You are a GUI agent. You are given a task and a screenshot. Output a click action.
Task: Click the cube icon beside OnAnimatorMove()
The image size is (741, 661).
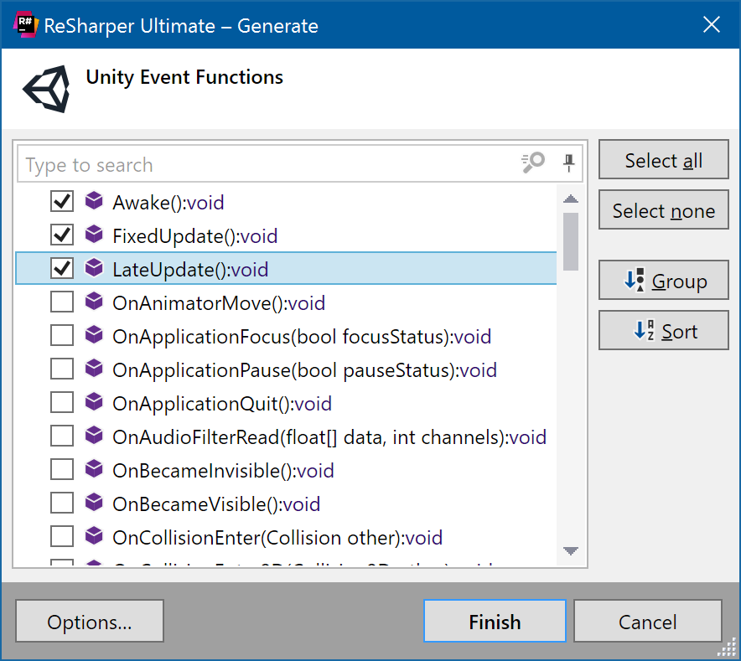click(94, 302)
